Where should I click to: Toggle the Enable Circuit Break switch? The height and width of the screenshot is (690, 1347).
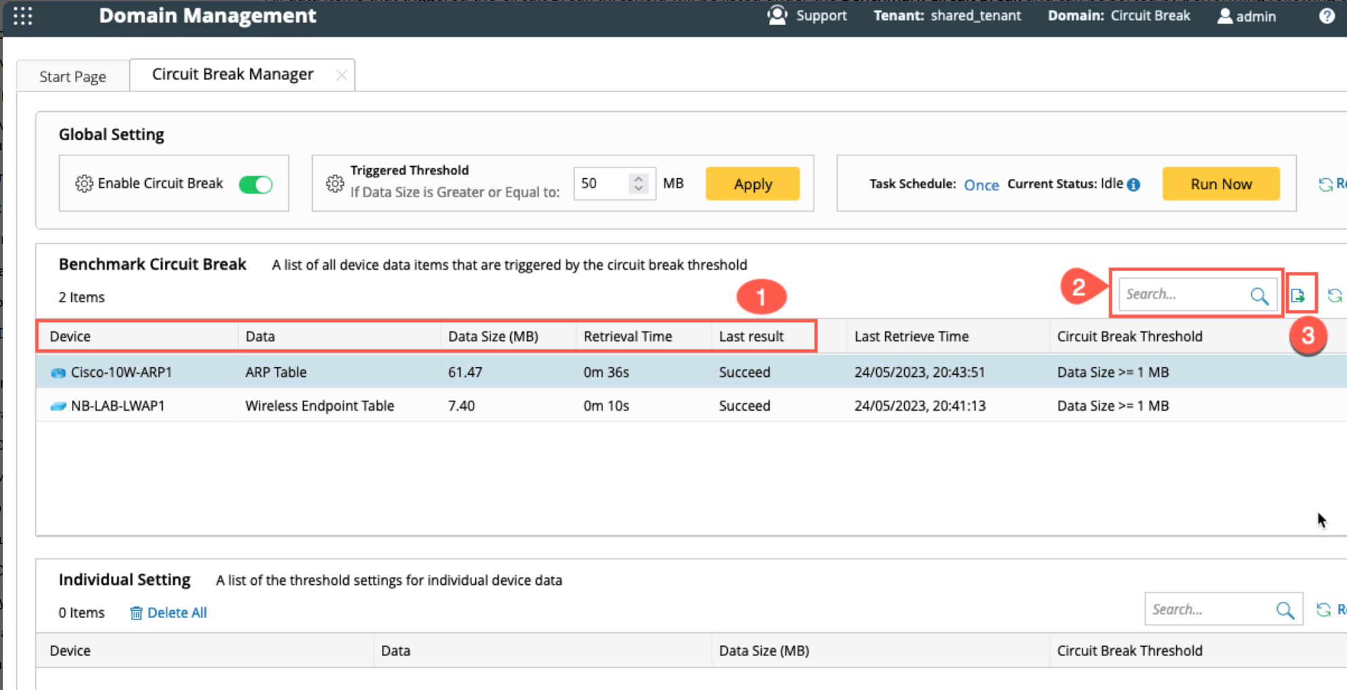(256, 184)
